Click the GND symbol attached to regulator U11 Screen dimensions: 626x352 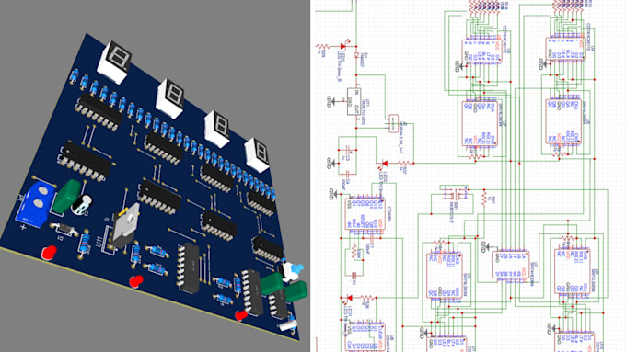click(x=331, y=102)
